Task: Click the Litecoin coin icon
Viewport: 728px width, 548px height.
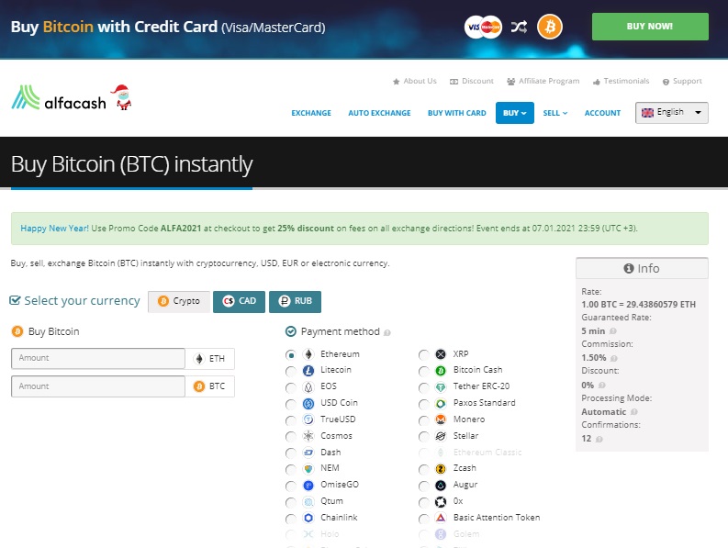Action: tap(308, 371)
